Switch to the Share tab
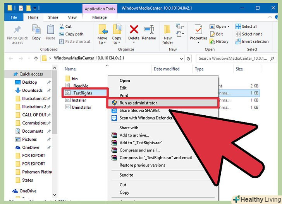The width and height of the screenshot is (282, 204). 53,17
